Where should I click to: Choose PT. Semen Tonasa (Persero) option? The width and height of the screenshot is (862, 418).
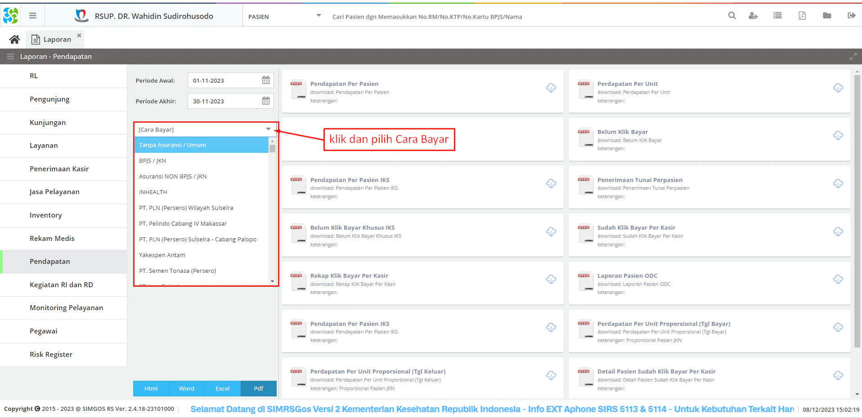(x=201, y=271)
